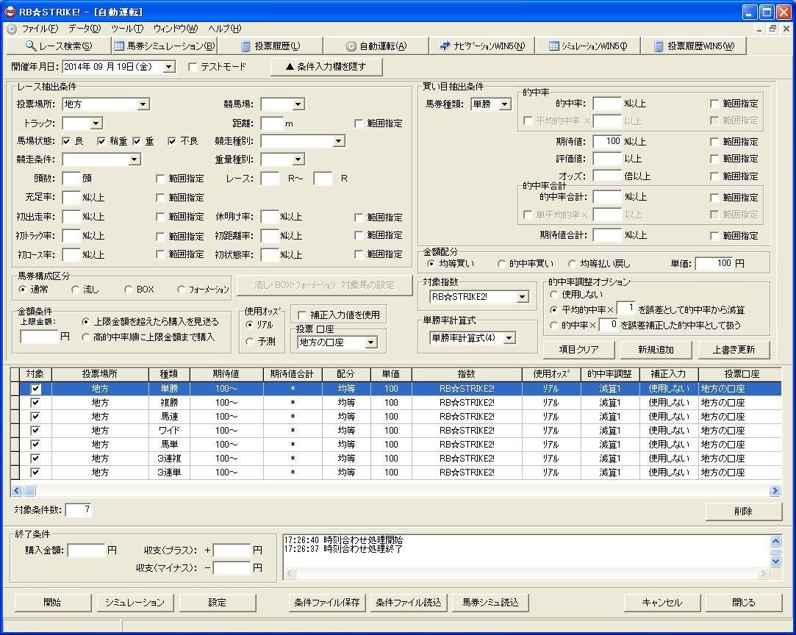Click the clock icon left of ファイル menu
Image resolution: width=796 pixels, height=635 pixels.
pyautogui.click(x=12, y=29)
